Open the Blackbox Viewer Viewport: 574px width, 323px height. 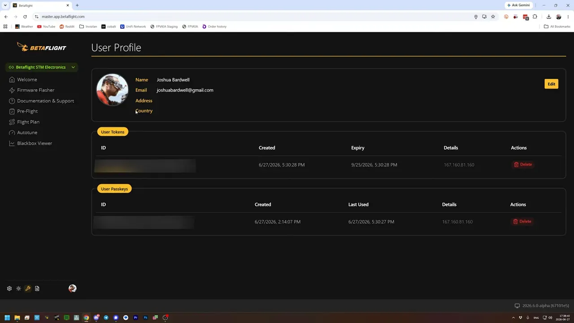35,143
